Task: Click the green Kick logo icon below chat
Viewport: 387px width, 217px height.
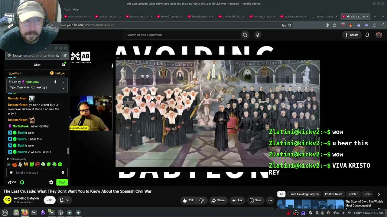Action: coord(22,182)
